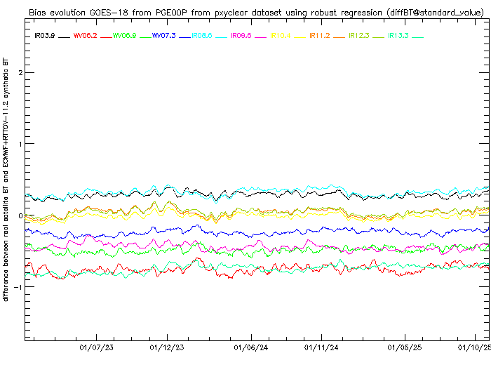Click the 01/06/24 x-axis date label
The height and width of the screenshot is (379, 491).
(x=250, y=347)
